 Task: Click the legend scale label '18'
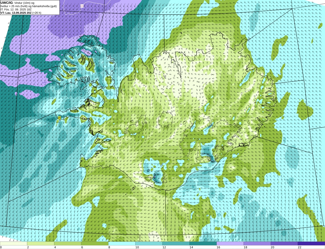(x=245, y=247)
